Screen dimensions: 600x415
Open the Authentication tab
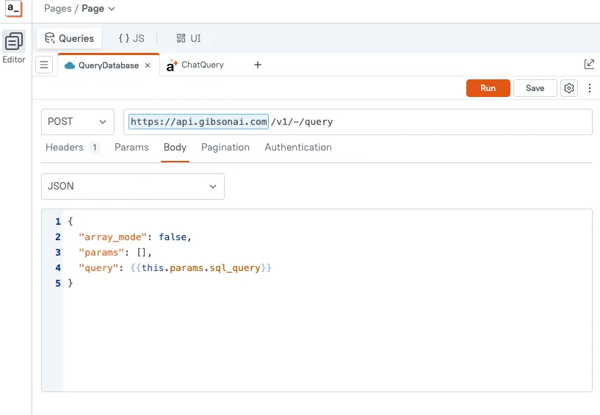(x=298, y=148)
